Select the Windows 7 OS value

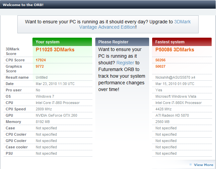[x=45, y=96]
